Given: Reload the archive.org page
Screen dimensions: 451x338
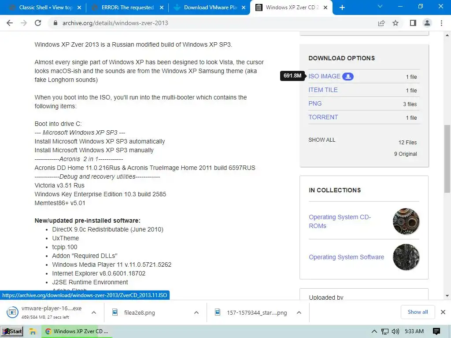Looking at the screenshot, I should tap(38, 23).
